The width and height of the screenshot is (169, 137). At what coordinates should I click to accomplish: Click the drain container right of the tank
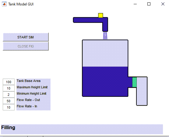click(142, 91)
